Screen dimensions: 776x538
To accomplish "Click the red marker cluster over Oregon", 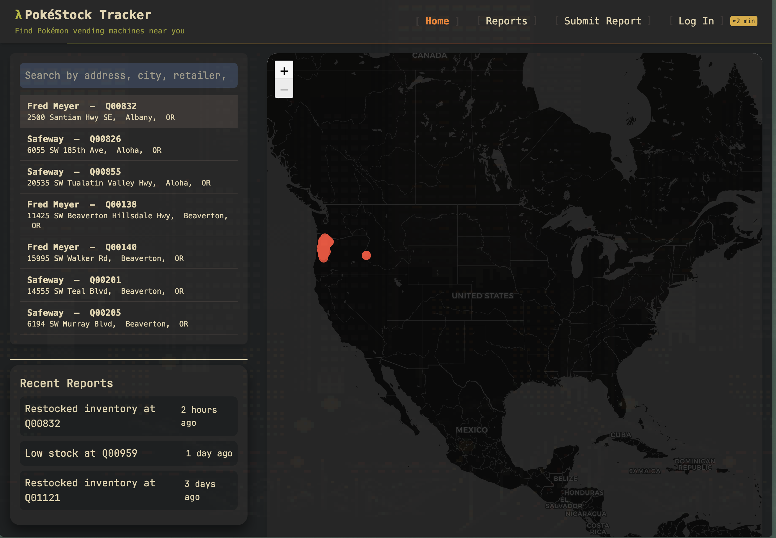I will pos(324,247).
